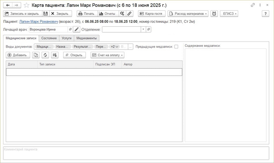Click Записать и закрыть button
The width and height of the screenshot is (274, 163).
click(x=23, y=14)
